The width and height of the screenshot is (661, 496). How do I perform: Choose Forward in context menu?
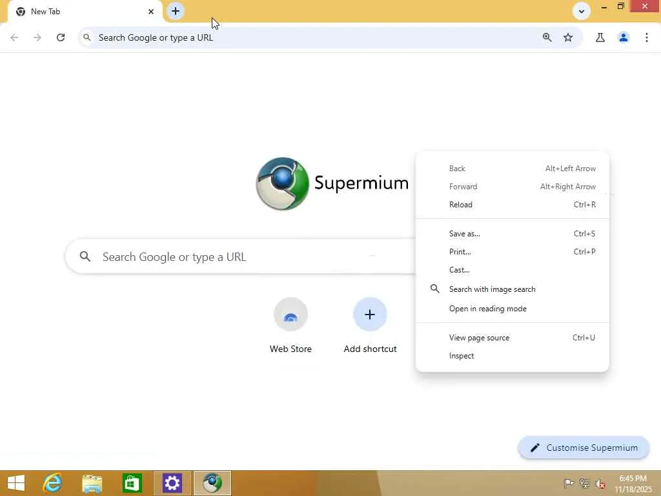[512, 187]
